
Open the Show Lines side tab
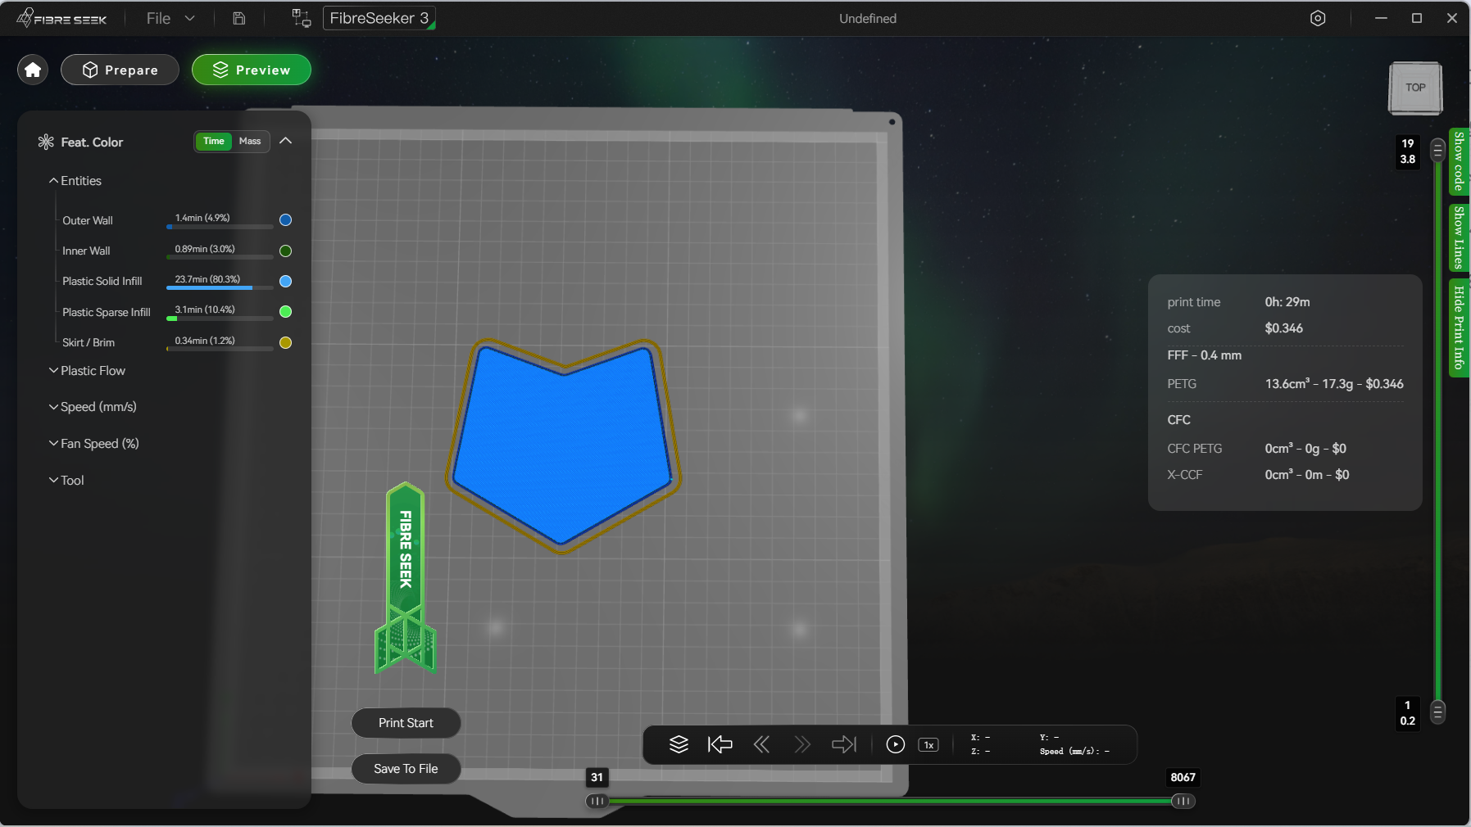click(1459, 237)
